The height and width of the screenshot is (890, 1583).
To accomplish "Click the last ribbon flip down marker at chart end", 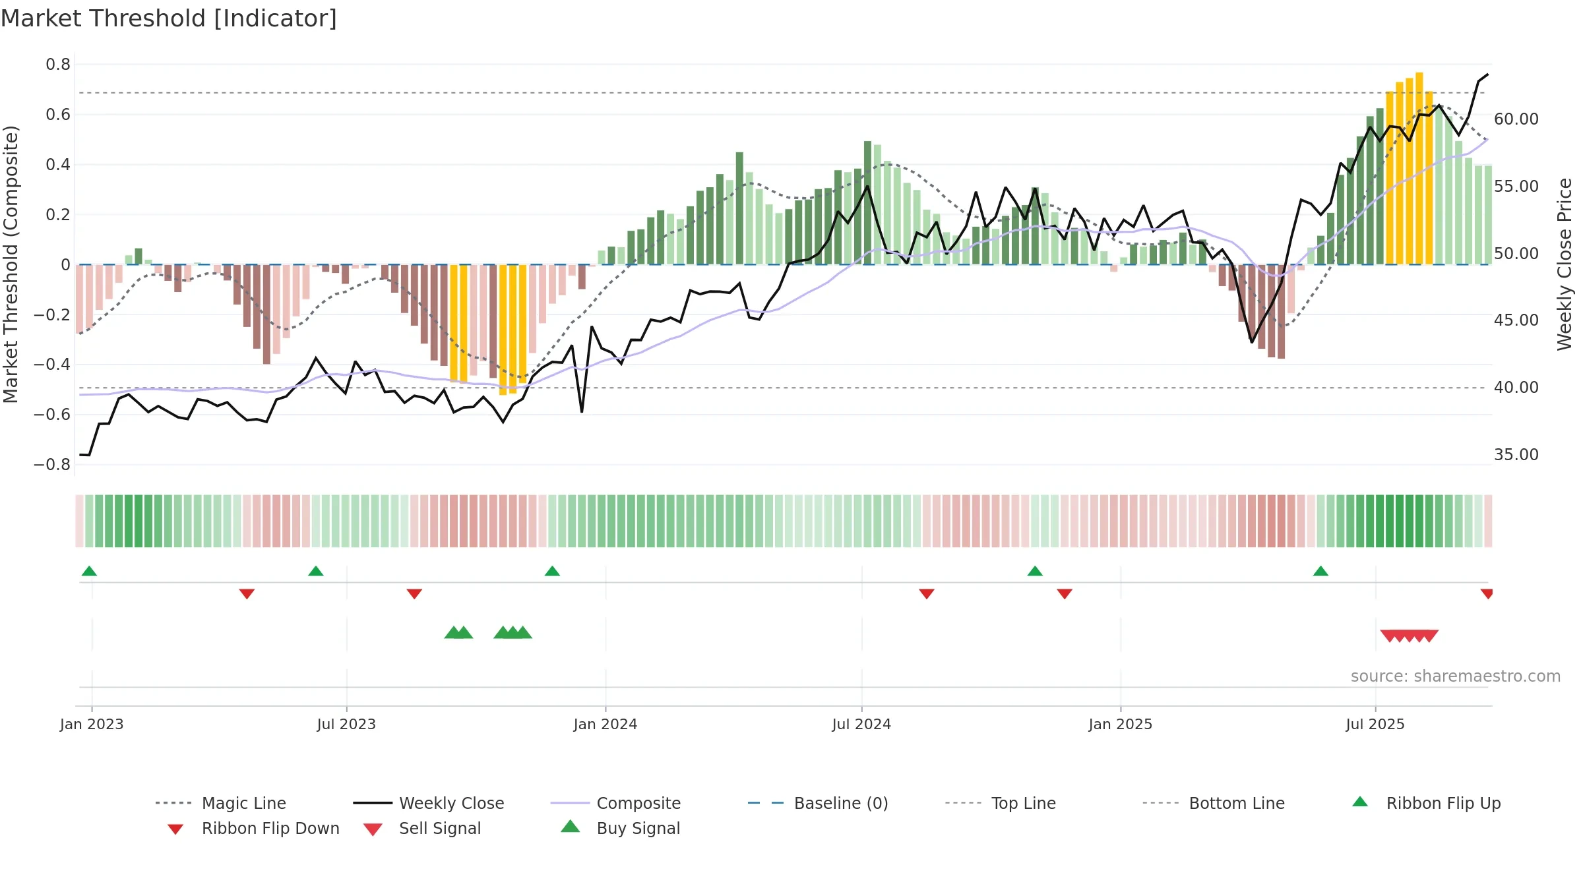I will (x=1487, y=594).
